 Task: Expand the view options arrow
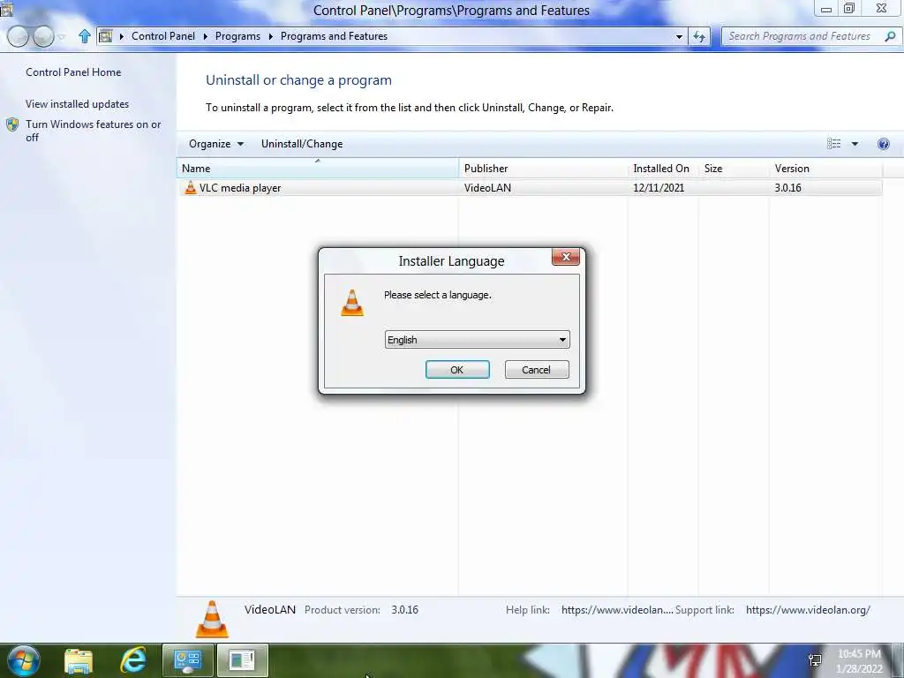pos(855,144)
